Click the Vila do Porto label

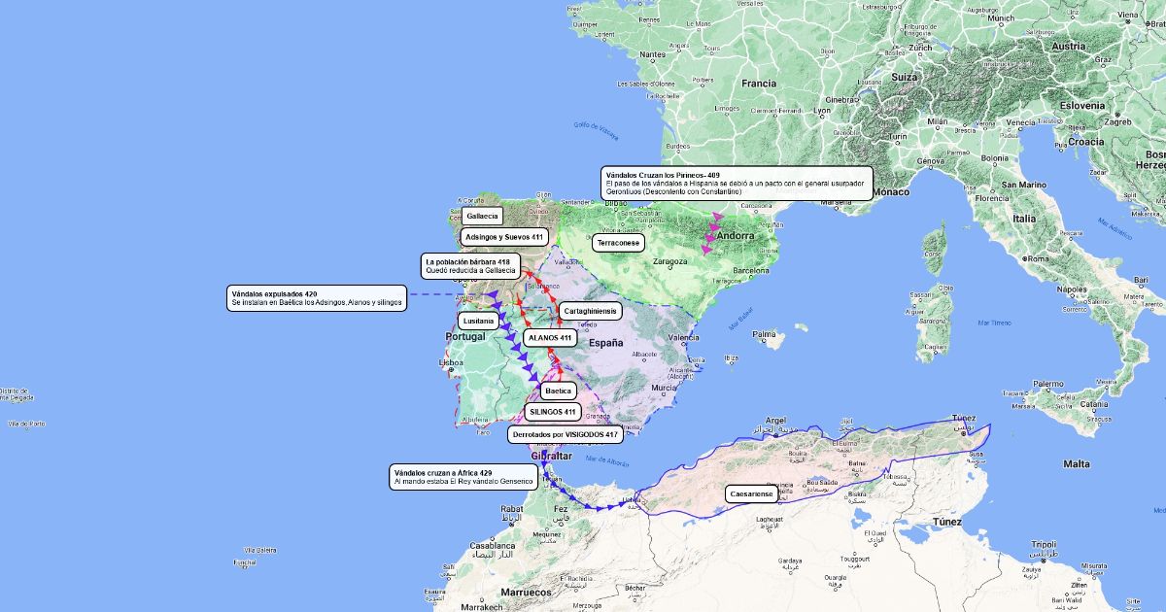[26, 424]
